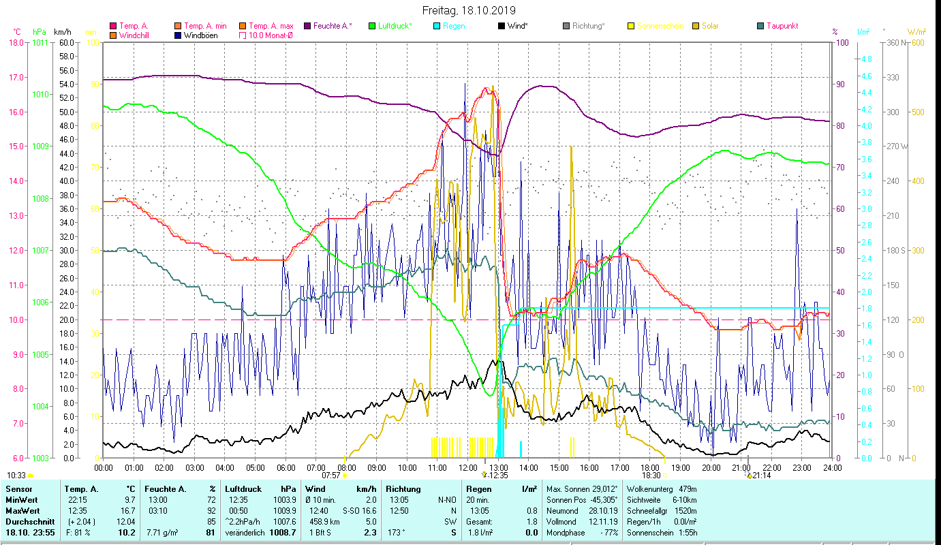Click the MaxWert row label
Viewport: 941px width, 545px height.
(24, 510)
